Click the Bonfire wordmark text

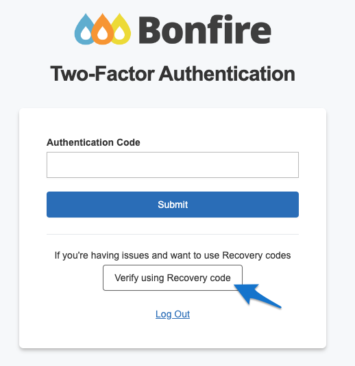click(x=205, y=29)
